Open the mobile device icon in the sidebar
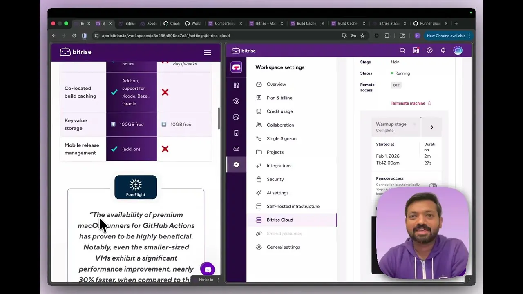 click(x=236, y=133)
